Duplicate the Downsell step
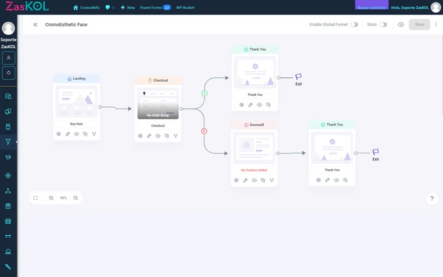Viewport: 443px width, 277px height. [263, 180]
